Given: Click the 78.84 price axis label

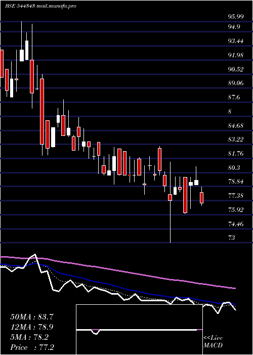Looking at the screenshot, I should tap(236, 182).
